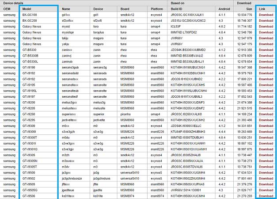Follow Download link for serranodsxx GT-I9192
This screenshot has width=277, height=199.
click(x=266, y=79)
